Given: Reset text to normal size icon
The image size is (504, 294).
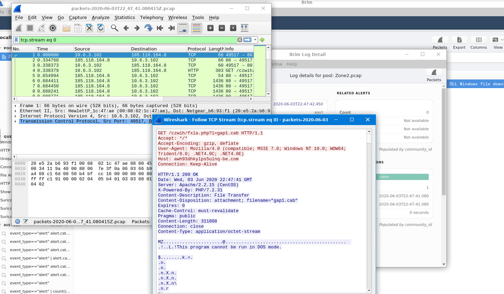Looking at the screenshot, I should coord(233,28).
